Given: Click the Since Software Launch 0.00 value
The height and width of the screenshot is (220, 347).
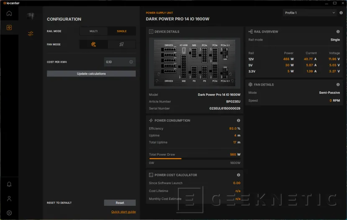Looking at the screenshot, I should point(236,183).
